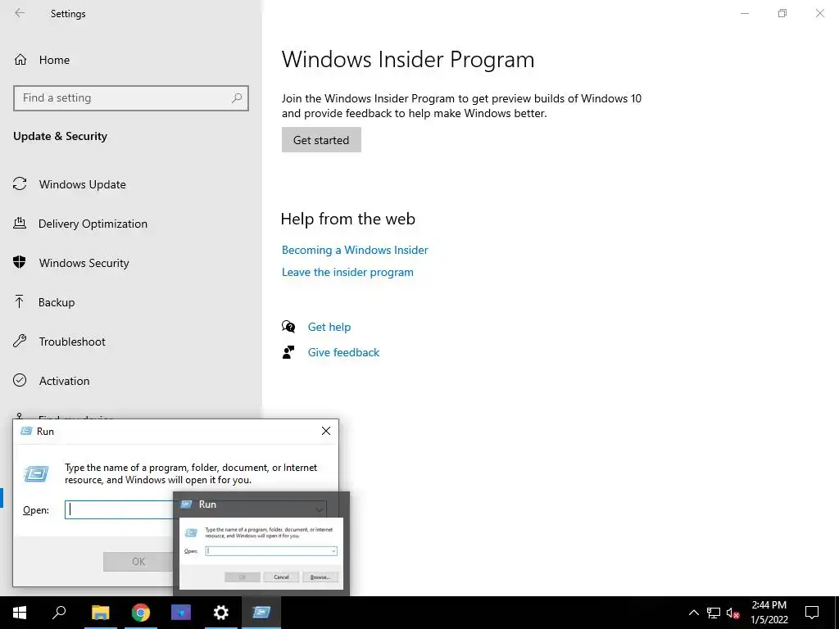
Task: Open the Action Center notifications icon
Action: click(x=812, y=613)
